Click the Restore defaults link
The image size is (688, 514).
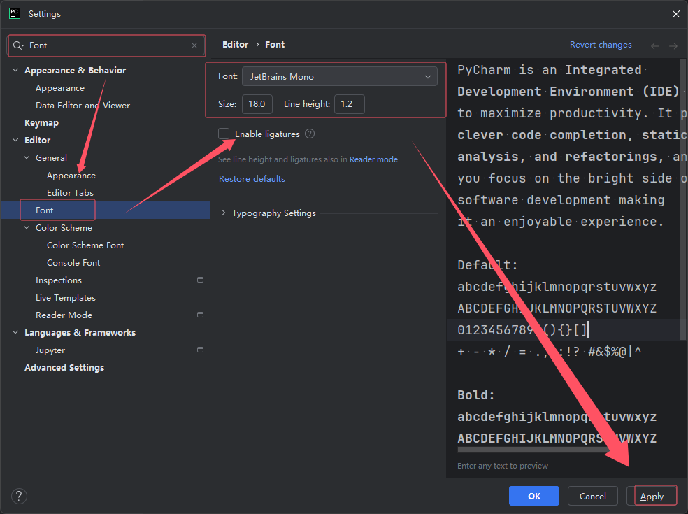coord(252,179)
